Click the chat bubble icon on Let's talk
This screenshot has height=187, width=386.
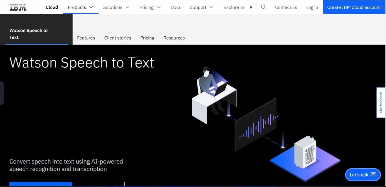click(373, 174)
